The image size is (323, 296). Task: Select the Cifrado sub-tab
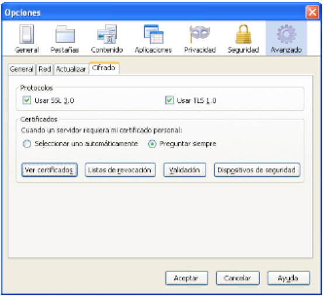[x=103, y=68]
